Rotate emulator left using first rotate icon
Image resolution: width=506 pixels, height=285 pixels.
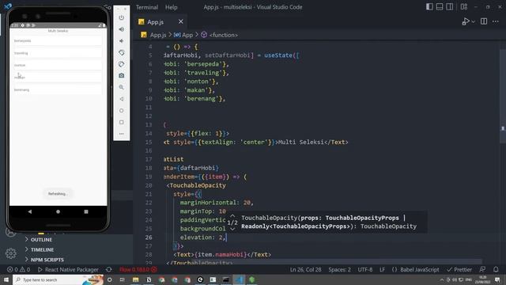tap(121, 52)
